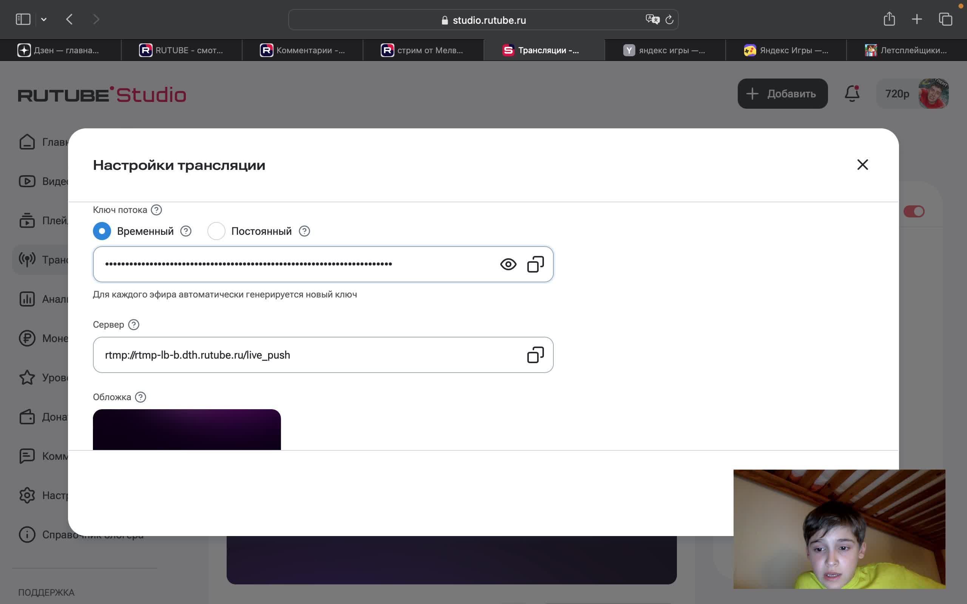Click the stream cover thumbnail image
Screen dimensions: 967x604
point(187,429)
